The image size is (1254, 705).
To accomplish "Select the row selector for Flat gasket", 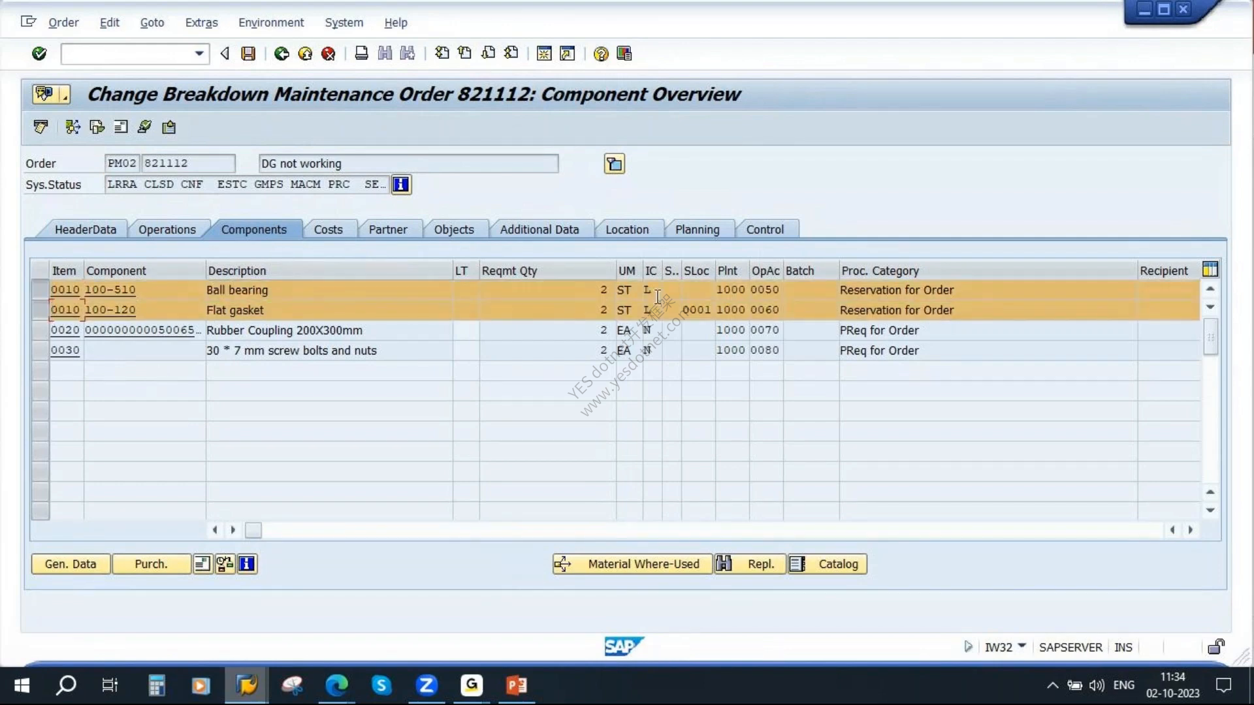I will [x=40, y=310].
